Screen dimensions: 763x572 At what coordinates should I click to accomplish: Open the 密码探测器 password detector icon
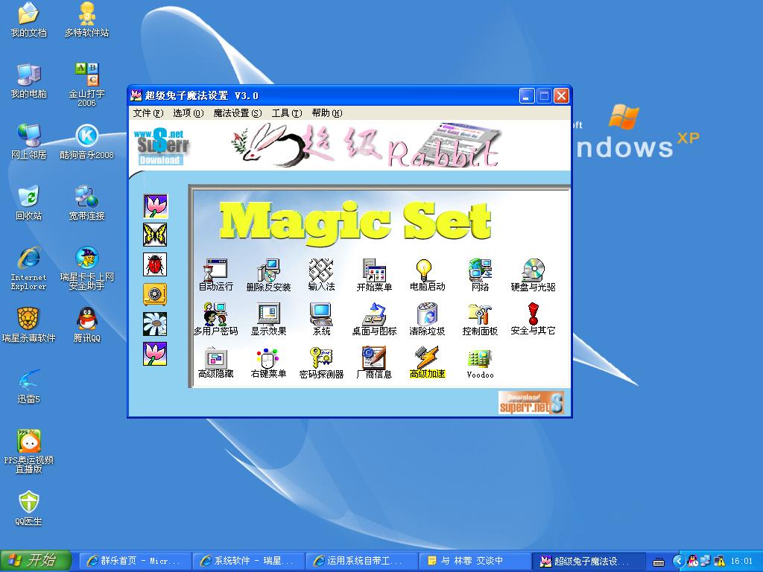[x=321, y=363]
